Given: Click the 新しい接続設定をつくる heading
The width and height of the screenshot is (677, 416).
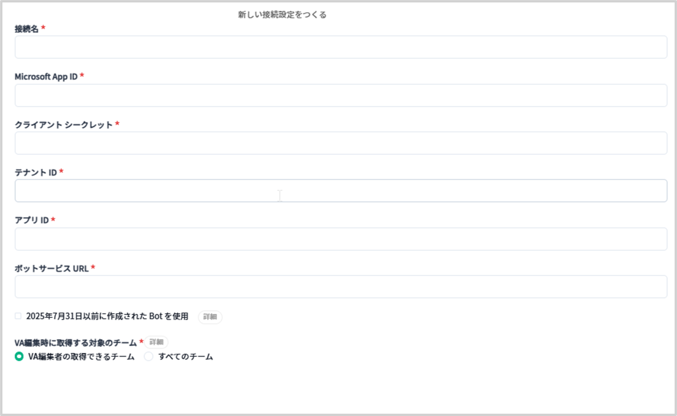Looking at the screenshot, I should coord(282,15).
